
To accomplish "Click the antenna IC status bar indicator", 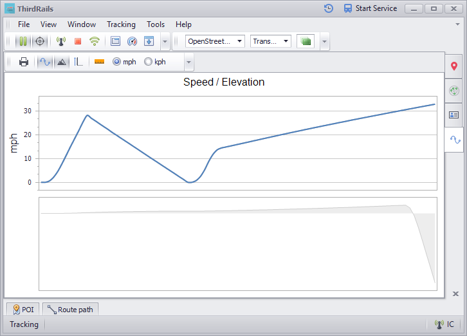I will tap(444, 324).
